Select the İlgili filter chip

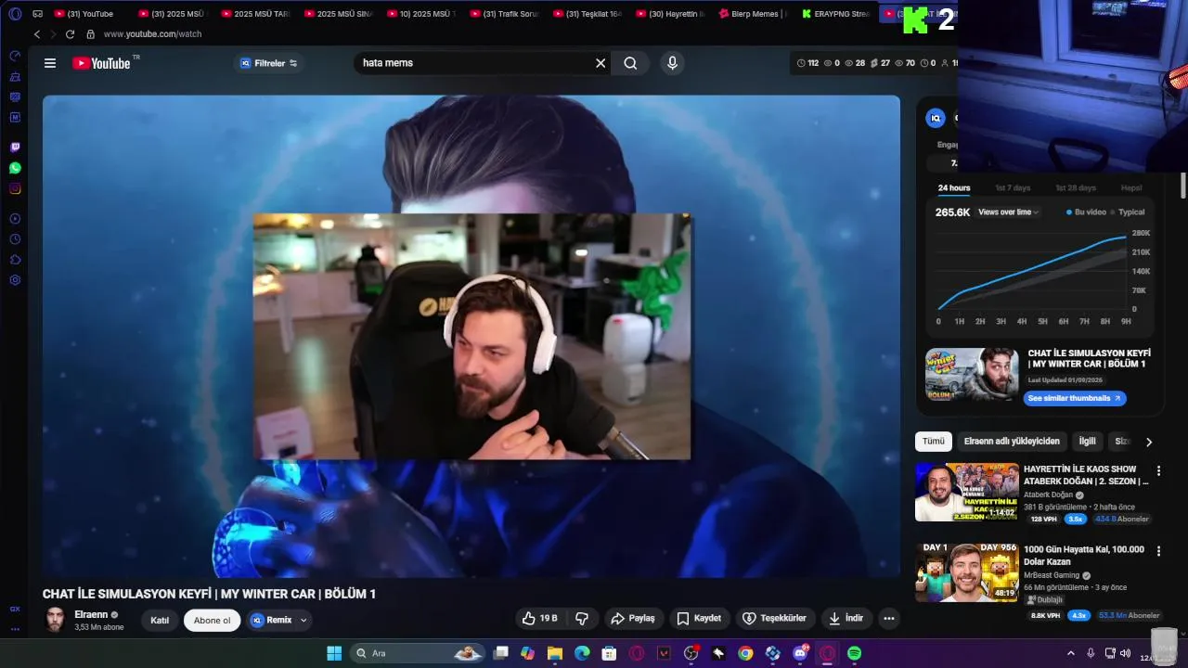pyautogui.click(x=1087, y=442)
